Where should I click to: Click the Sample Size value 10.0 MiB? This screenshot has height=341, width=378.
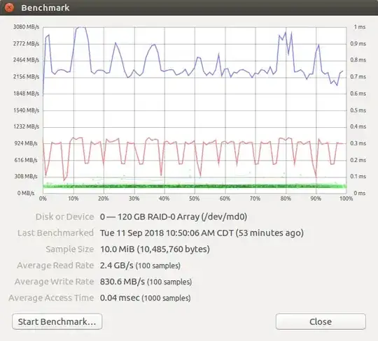point(155,249)
